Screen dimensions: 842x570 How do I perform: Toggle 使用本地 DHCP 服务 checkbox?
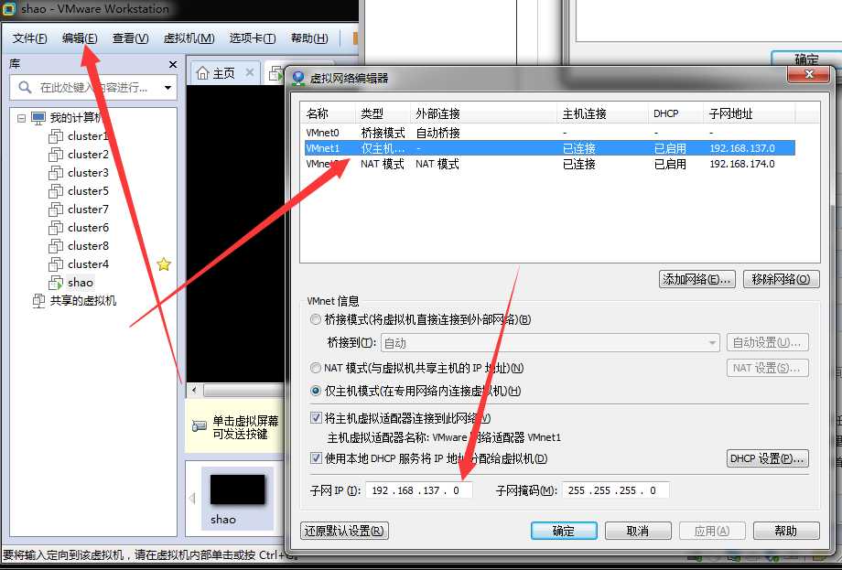[x=317, y=457]
